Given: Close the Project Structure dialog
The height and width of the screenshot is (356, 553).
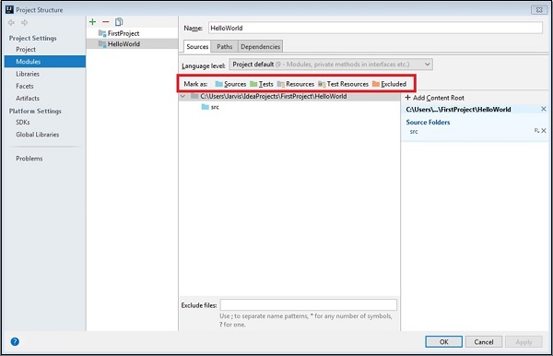Looking at the screenshot, I should pyautogui.click(x=539, y=10).
